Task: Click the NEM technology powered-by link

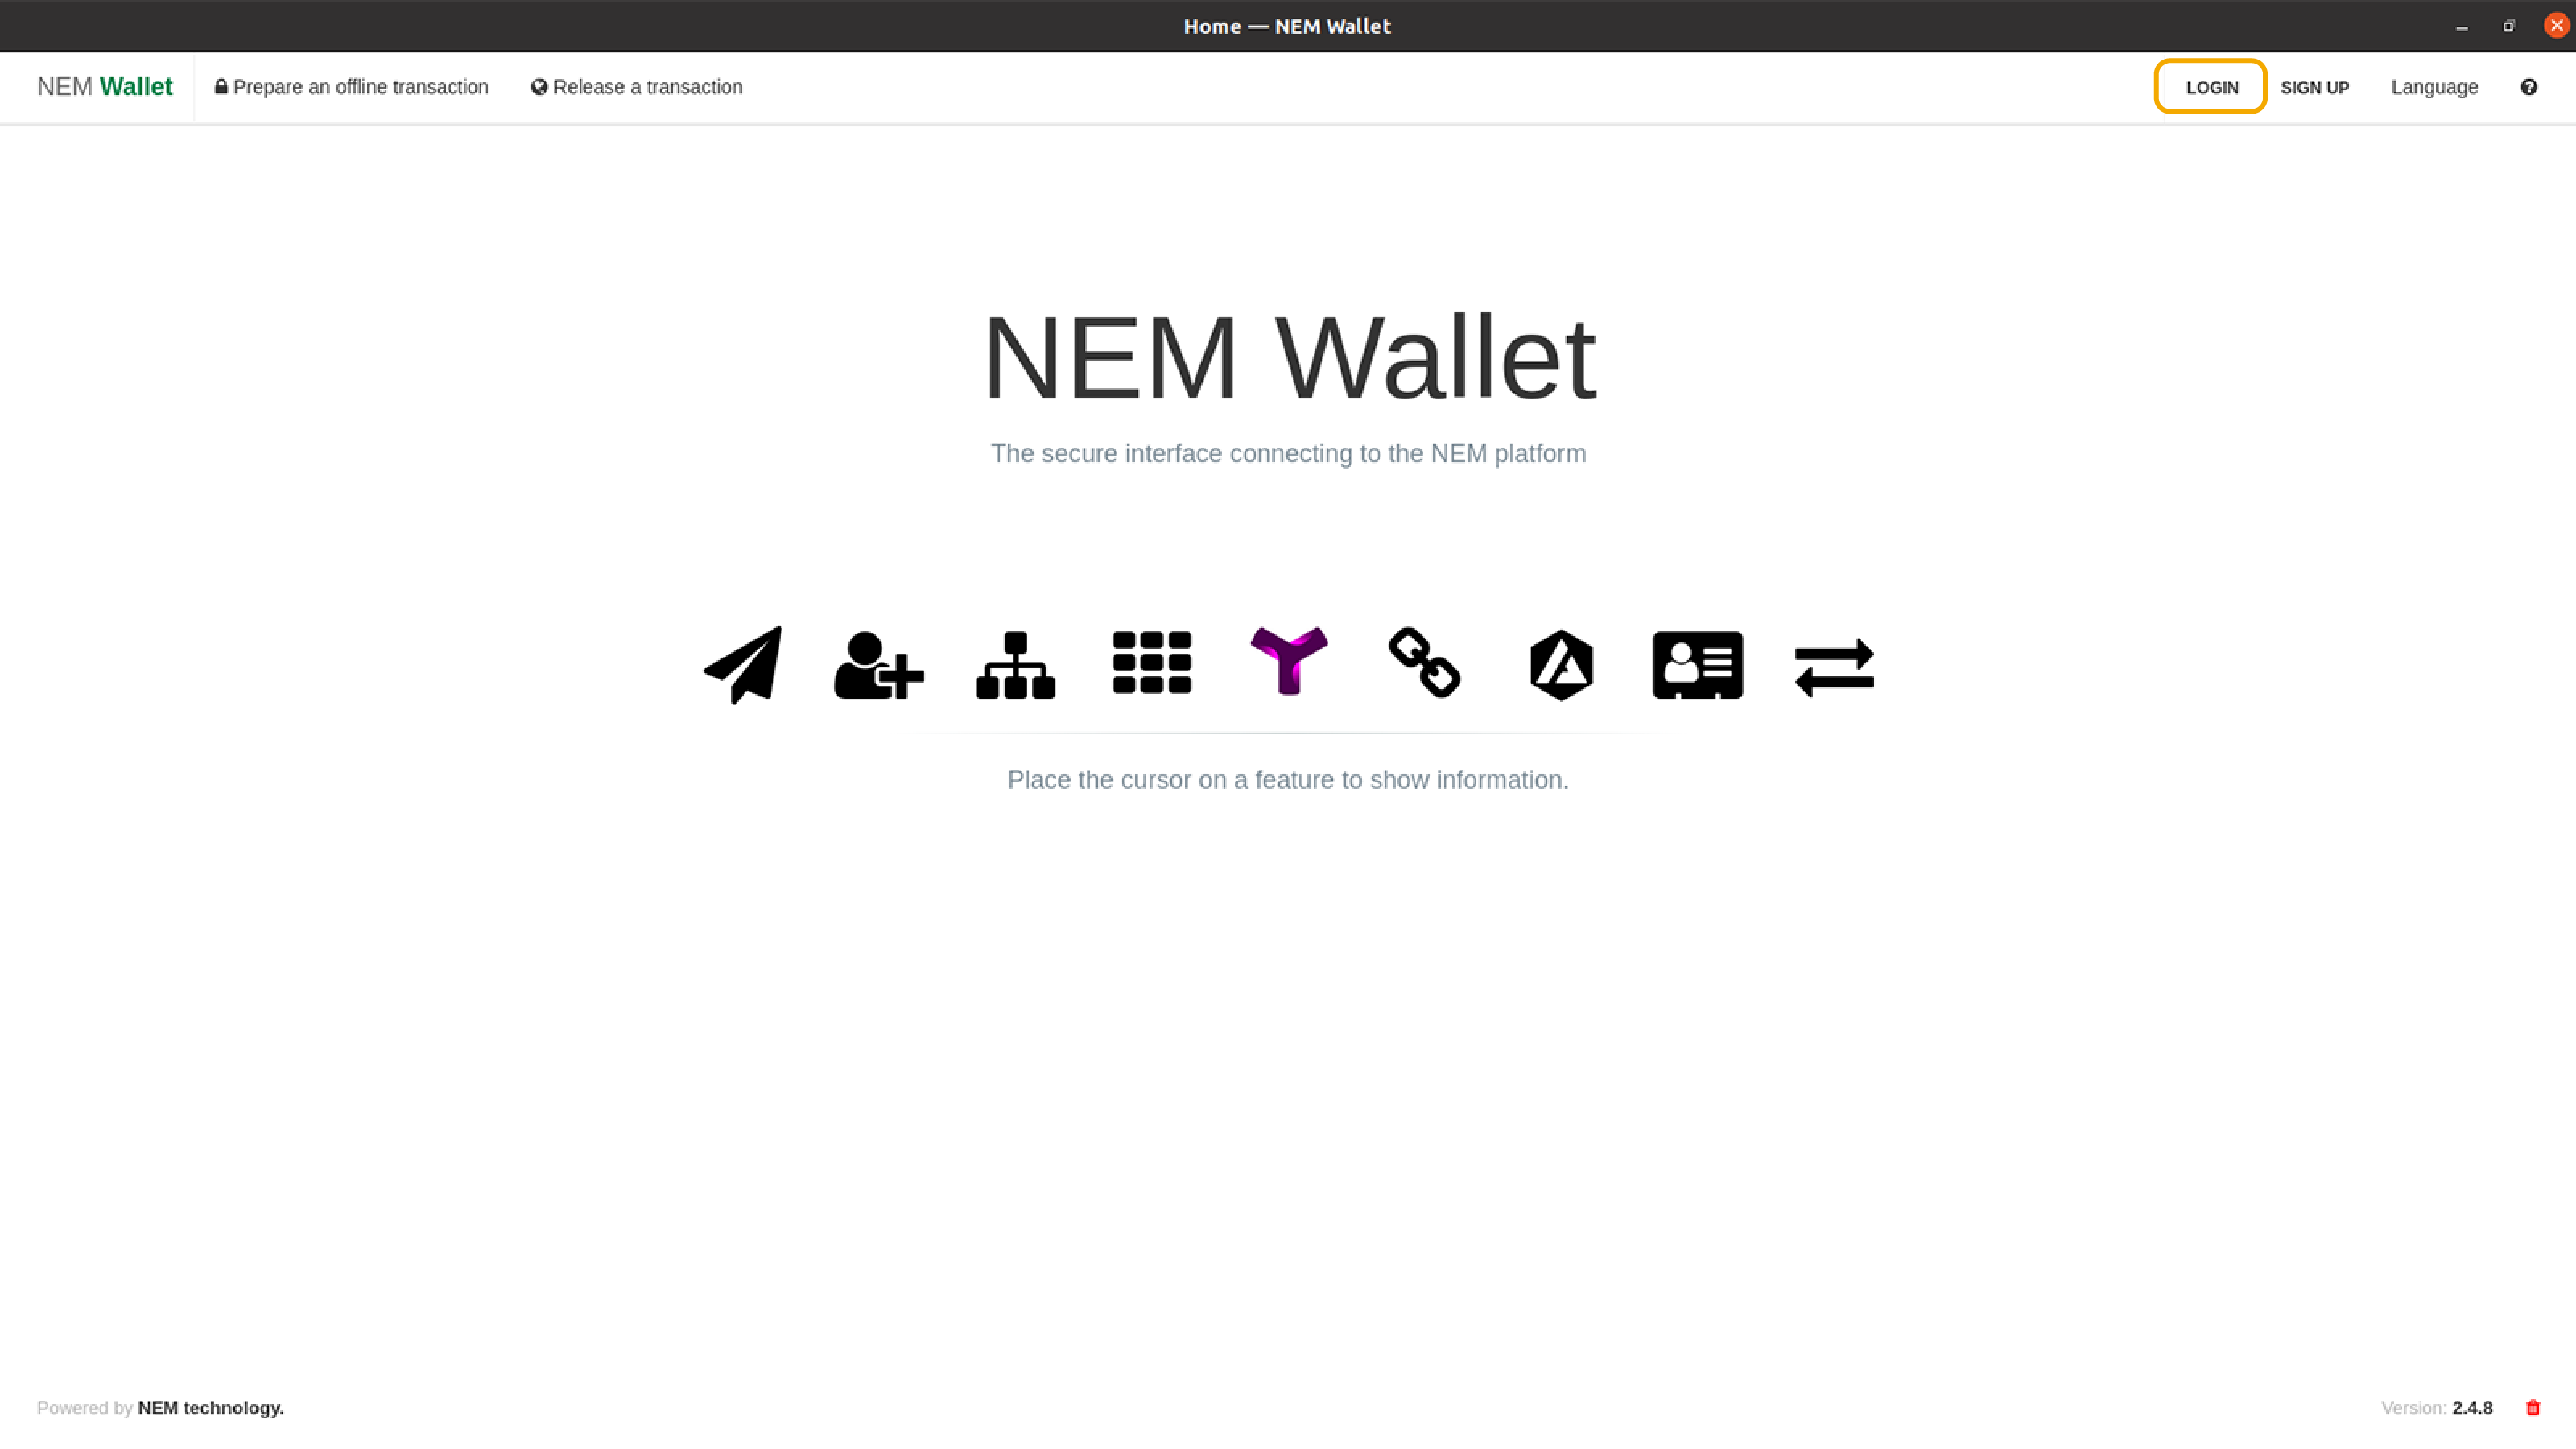Action: (x=211, y=1406)
